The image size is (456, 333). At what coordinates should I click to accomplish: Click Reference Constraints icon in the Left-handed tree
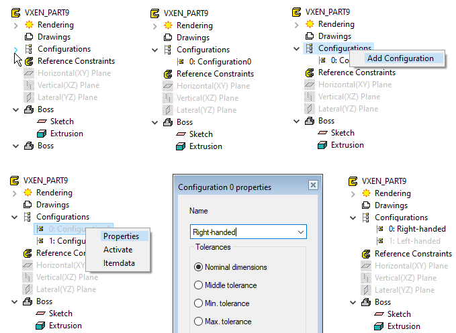click(367, 254)
